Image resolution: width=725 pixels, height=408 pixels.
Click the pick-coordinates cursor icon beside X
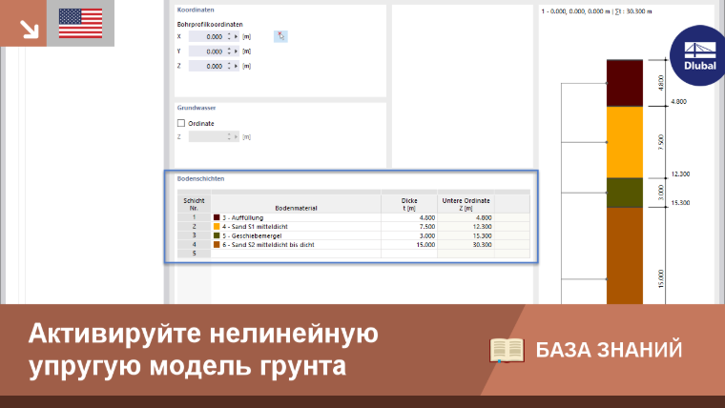280,36
